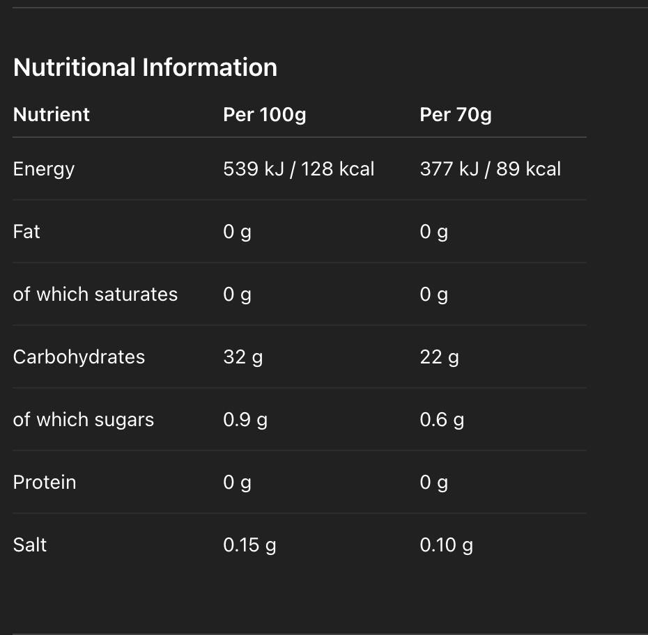Select the Protein row label
The height and width of the screenshot is (635, 648).
click(x=45, y=483)
